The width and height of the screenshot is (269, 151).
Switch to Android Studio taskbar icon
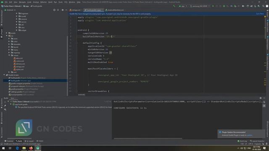click(38, 148)
